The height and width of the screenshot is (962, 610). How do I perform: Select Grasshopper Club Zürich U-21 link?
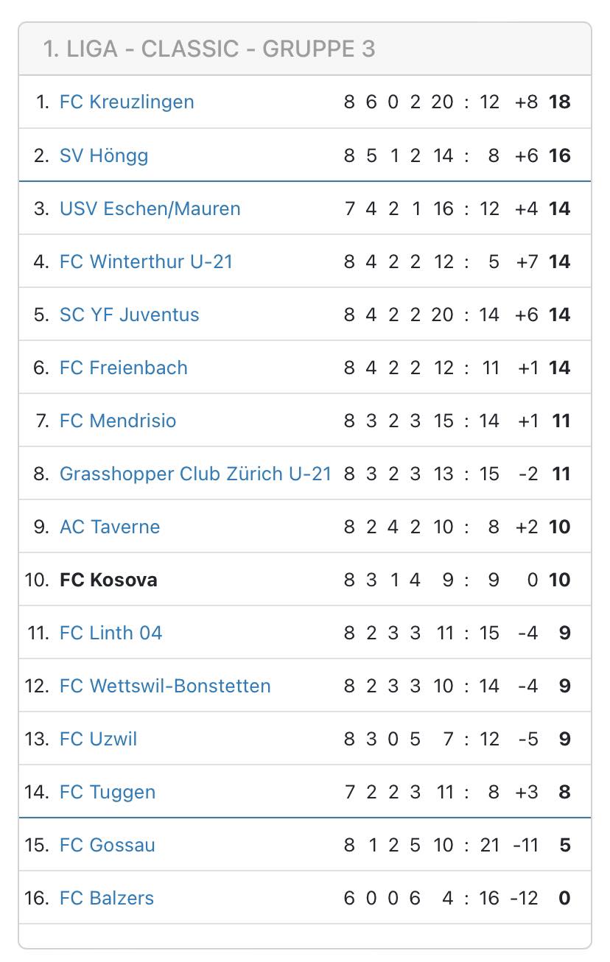pos(195,474)
